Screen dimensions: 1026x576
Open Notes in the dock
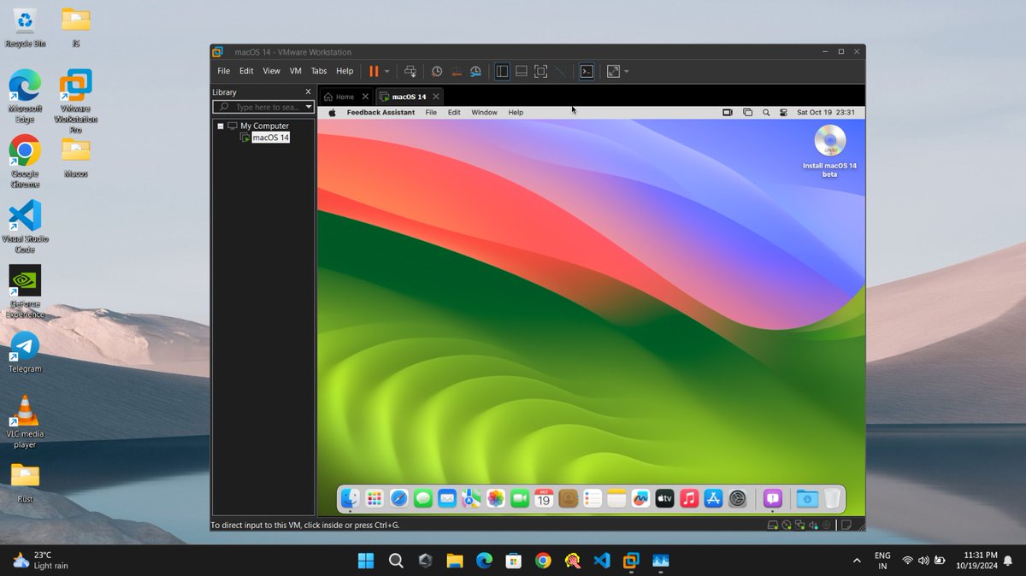(x=616, y=499)
